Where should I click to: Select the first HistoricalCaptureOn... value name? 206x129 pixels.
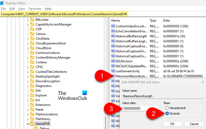click(131, 51)
